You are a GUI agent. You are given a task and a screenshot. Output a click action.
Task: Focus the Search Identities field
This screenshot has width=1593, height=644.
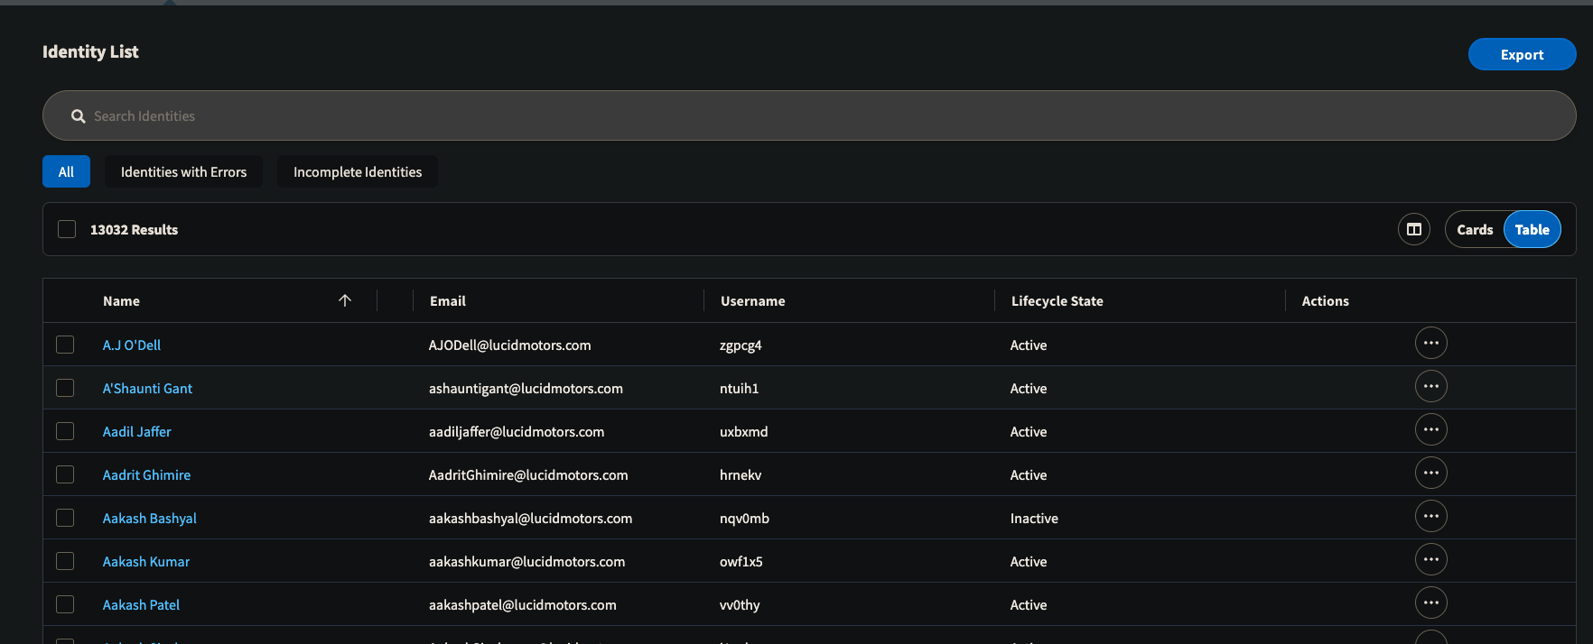click(809, 115)
